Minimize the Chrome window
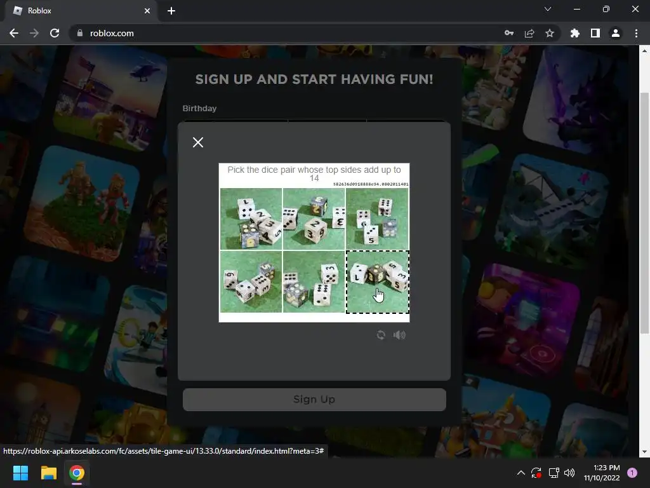This screenshot has height=488, width=650. pos(576,9)
